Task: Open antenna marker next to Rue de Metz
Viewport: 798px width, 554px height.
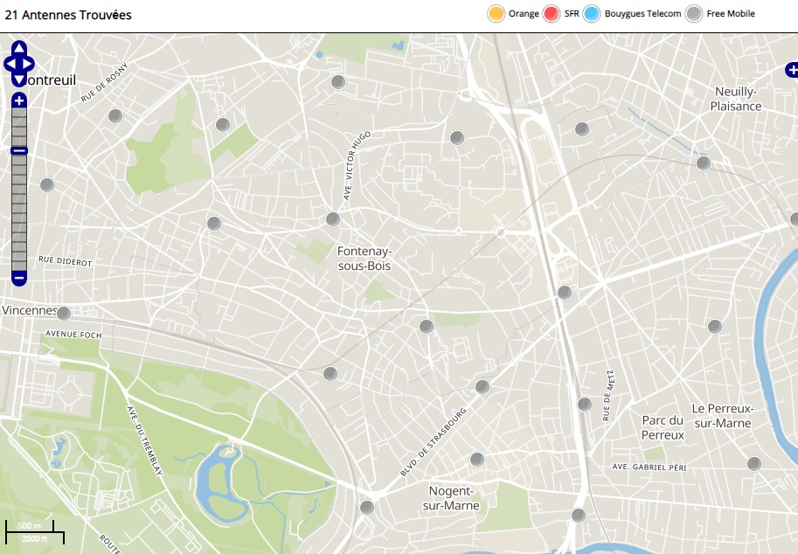Action: coord(585,404)
